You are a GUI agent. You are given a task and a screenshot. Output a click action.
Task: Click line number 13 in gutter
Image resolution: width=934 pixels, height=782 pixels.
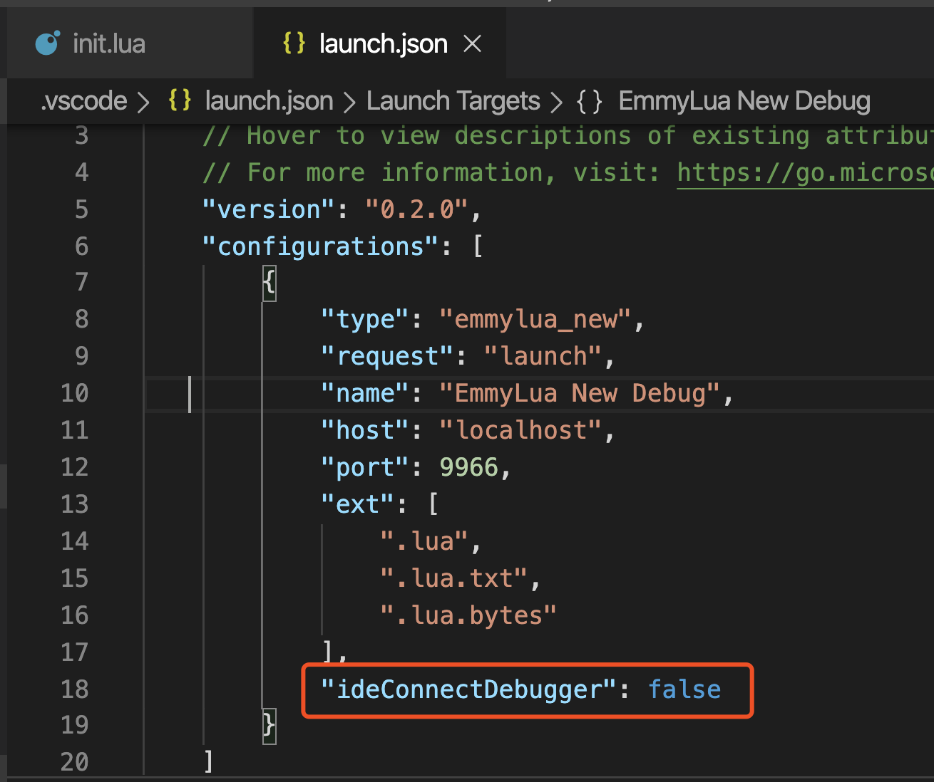(74, 504)
